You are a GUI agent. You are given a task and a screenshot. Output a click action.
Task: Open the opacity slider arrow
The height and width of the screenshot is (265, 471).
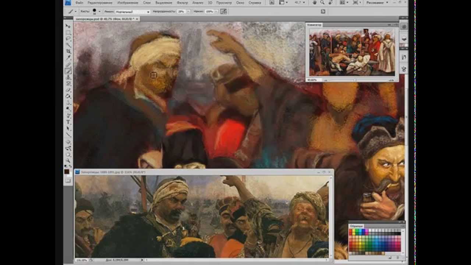pyautogui.click(x=189, y=12)
